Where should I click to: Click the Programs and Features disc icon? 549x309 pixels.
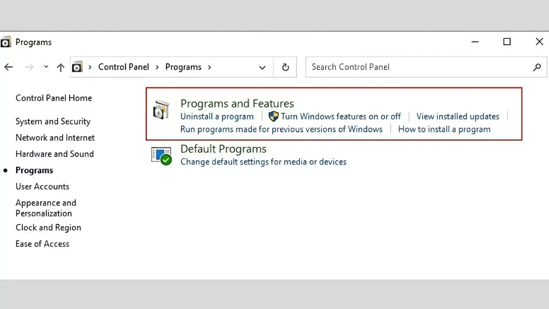[x=161, y=110]
